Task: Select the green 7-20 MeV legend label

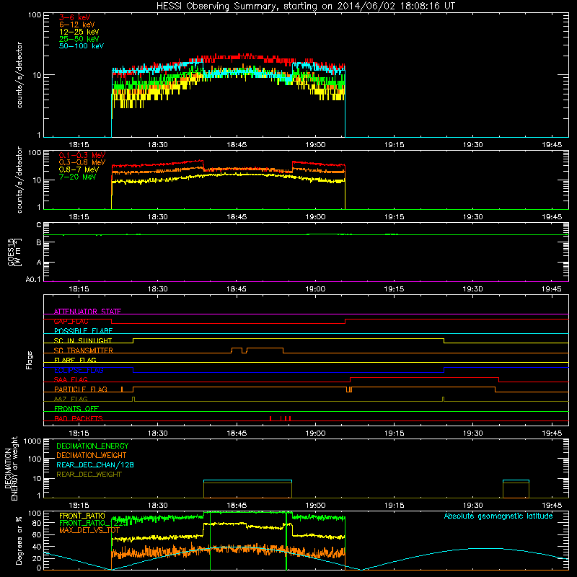Action: pyautogui.click(x=78, y=177)
